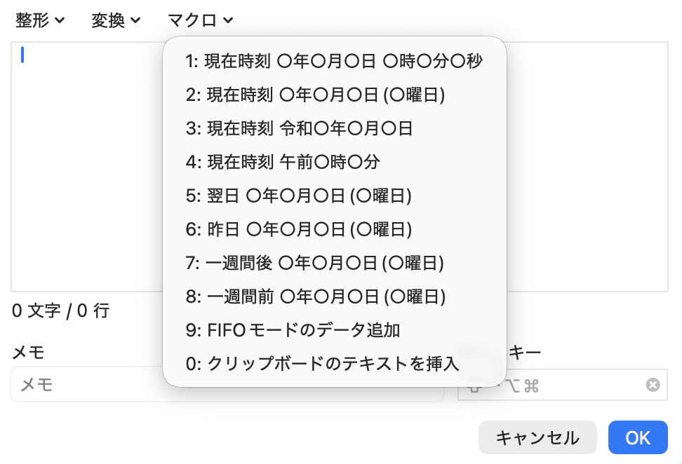Choose macro 7: 一週間後 date
The image size is (682, 464).
click(334, 263)
